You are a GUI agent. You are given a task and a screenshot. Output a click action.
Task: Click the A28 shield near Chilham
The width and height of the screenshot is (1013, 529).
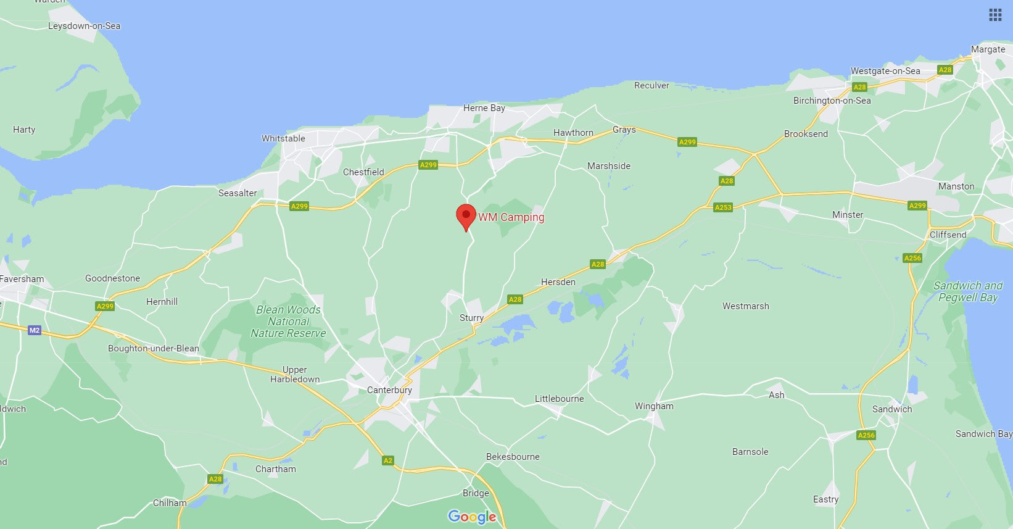[x=215, y=478]
